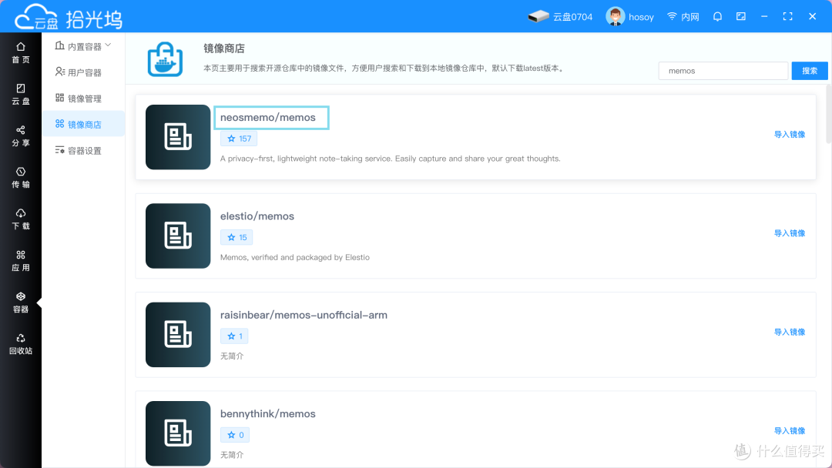Click the hosoy username
This screenshot has width=832, height=468.
[x=641, y=17]
